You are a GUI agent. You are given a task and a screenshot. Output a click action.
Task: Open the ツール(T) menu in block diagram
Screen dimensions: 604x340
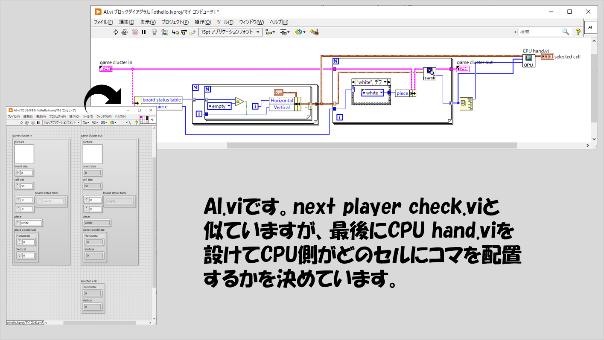click(225, 22)
